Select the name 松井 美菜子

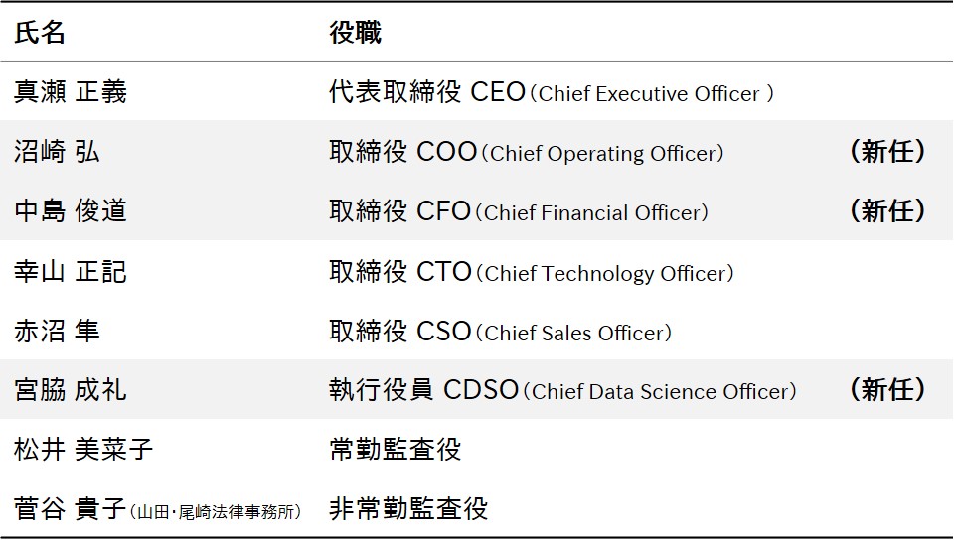pos(83,449)
